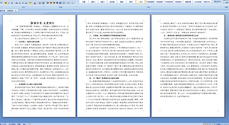Screen dimensions: 229x125
Task: Open the line spacing dropdown
Action: coord(64,3)
